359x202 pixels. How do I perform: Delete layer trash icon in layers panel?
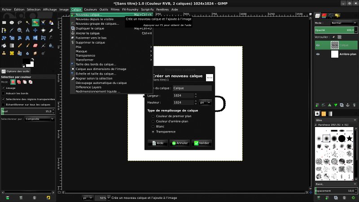tap(354, 105)
